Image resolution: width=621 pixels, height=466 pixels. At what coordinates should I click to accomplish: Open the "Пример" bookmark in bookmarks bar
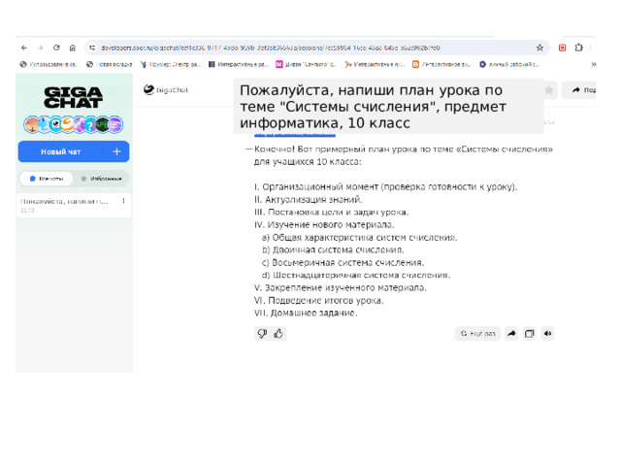click(171, 64)
